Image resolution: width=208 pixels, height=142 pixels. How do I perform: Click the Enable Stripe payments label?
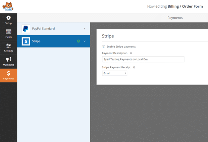tap(121, 47)
